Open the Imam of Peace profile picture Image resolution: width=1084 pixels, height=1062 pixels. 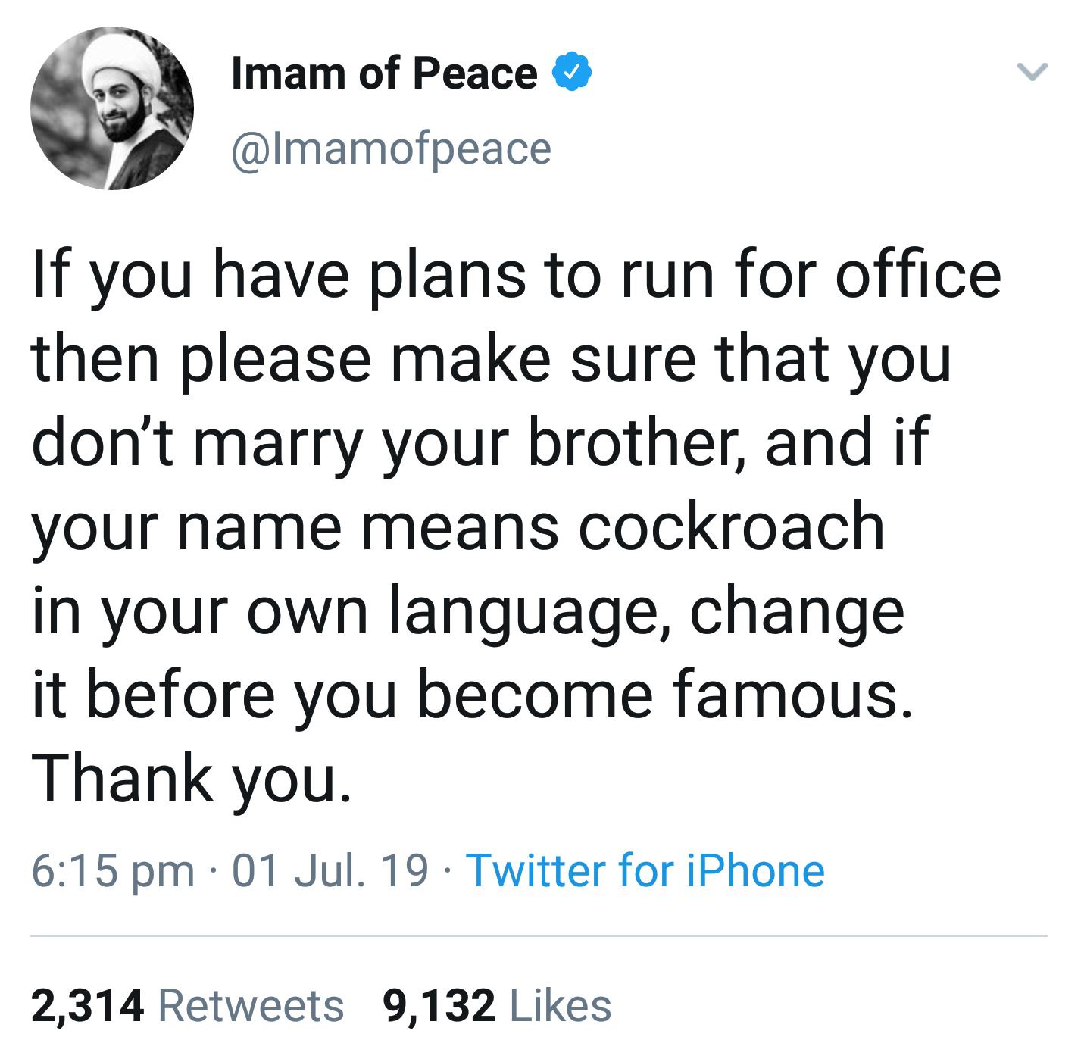coord(112,108)
